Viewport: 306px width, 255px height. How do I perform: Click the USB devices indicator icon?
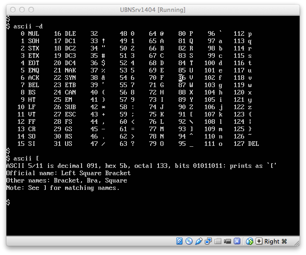(198, 241)
